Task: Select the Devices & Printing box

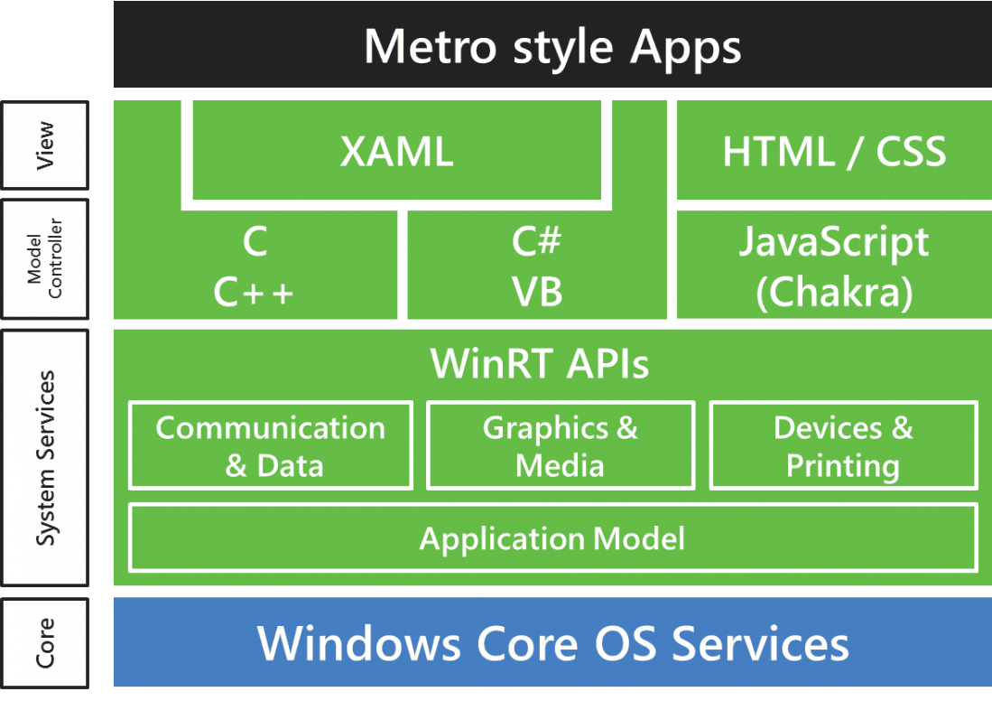Action: point(844,445)
